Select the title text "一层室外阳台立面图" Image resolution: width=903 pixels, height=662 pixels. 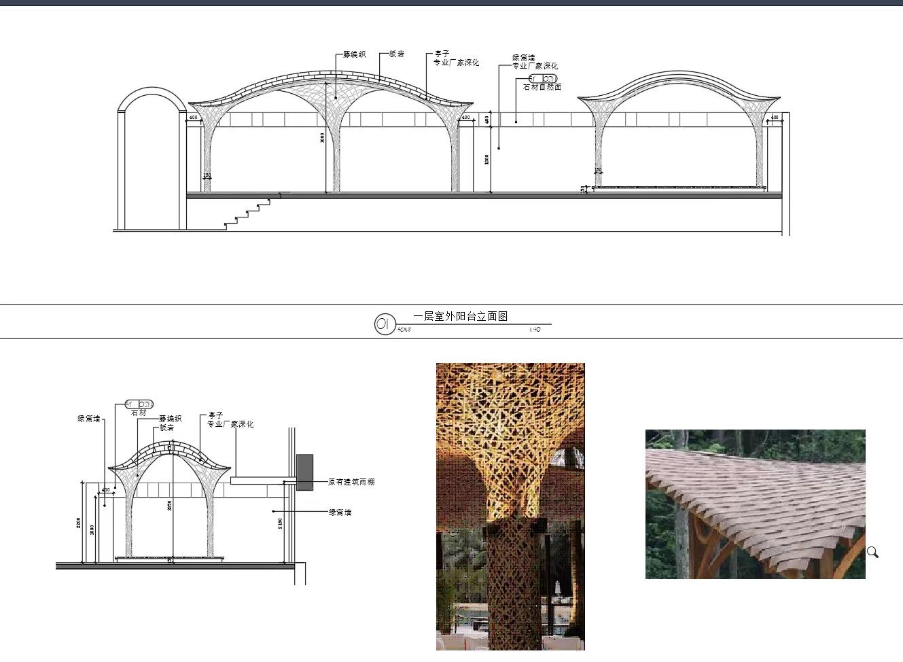pos(461,316)
